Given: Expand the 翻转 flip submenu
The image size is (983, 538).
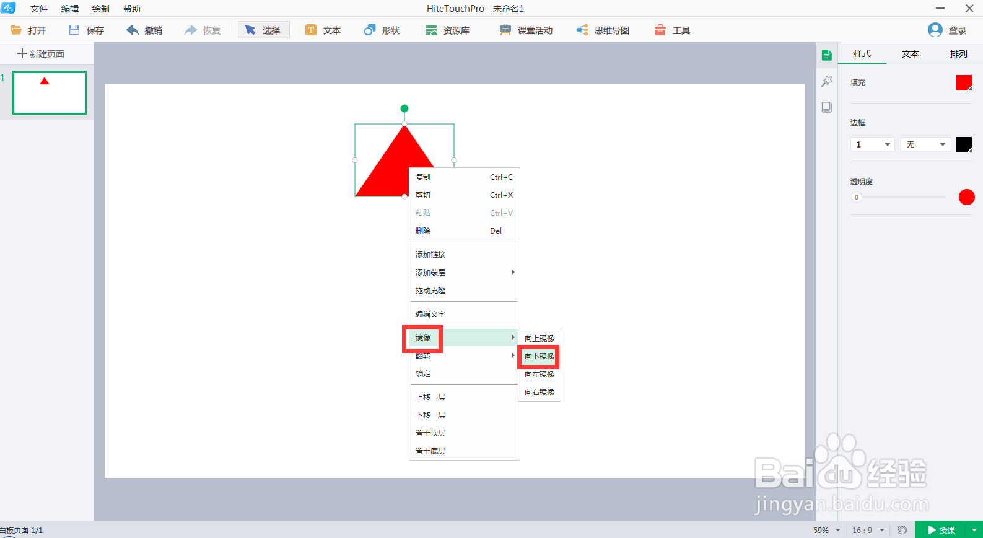Looking at the screenshot, I should [x=464, y=356].
